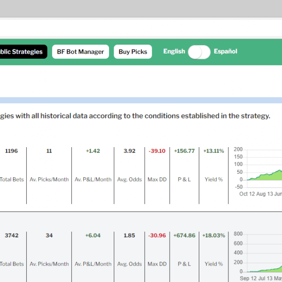Toggle the English/Español language switch

[199, 52]
